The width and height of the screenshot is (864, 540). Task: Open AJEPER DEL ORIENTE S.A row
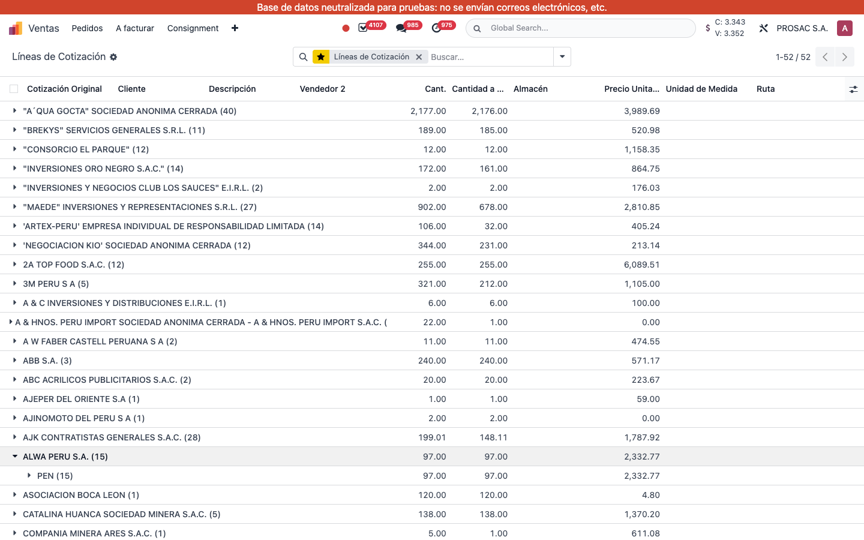click(432, 399)
